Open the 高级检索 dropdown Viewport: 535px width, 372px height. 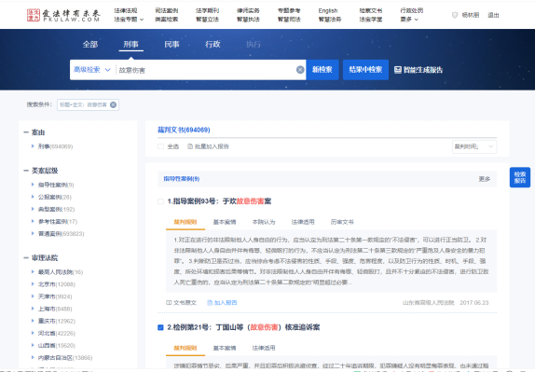coord(92,70)
